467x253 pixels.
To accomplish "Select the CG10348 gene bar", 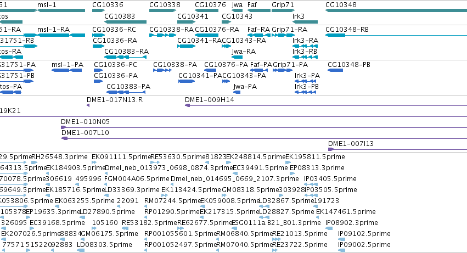I will (396, 10).
